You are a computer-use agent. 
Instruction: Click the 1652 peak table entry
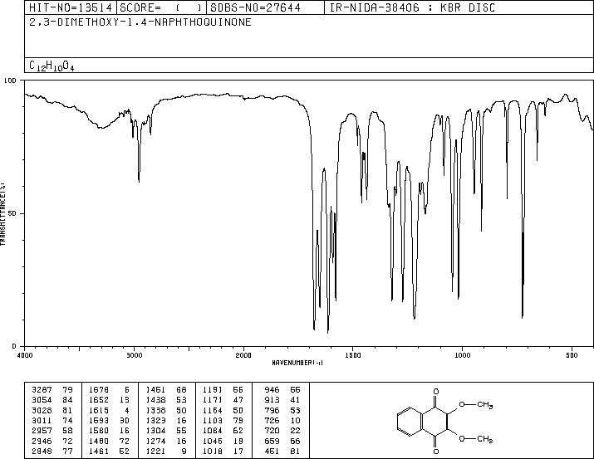tap(99, 400)
